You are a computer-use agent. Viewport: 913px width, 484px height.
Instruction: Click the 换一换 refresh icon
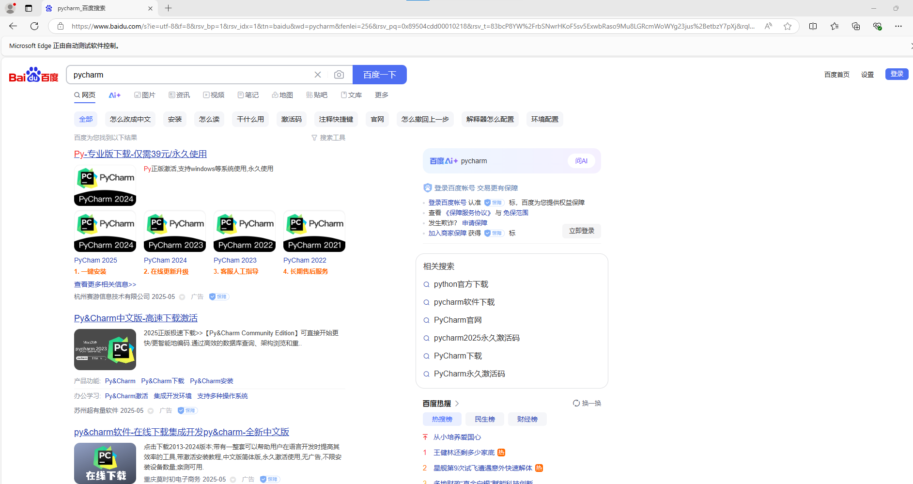[576, 403]
